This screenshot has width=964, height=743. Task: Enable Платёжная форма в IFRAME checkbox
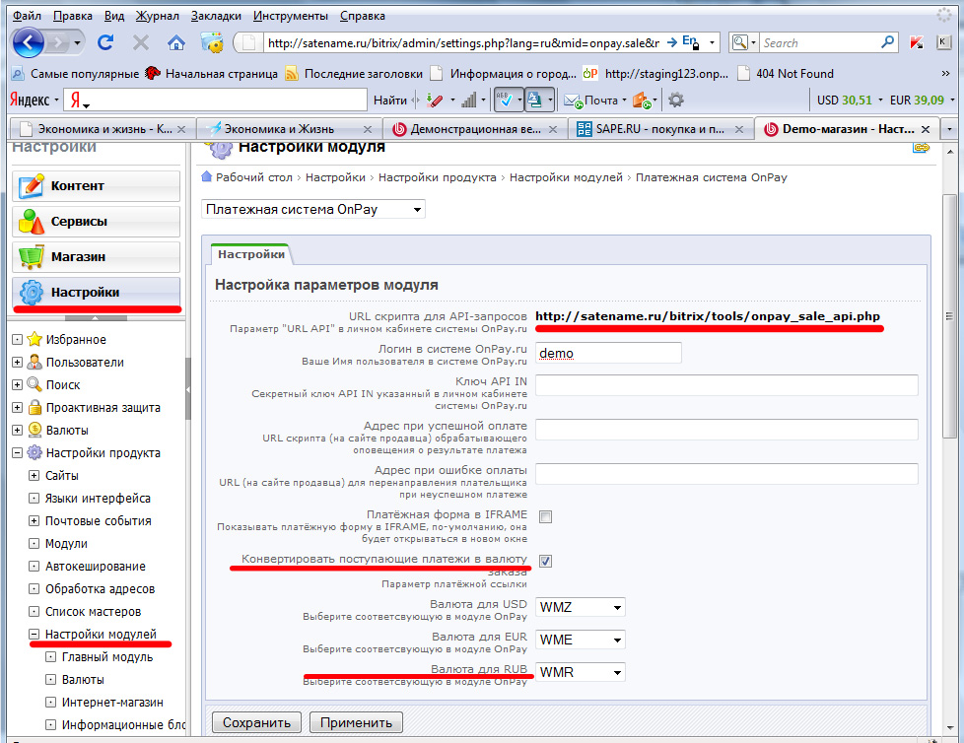tap(545, 516)
